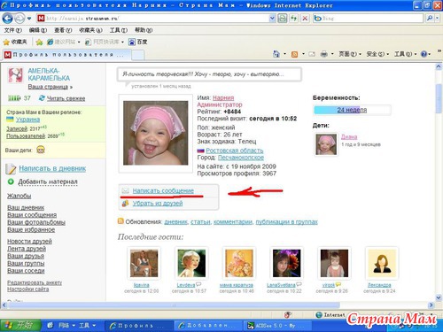
Task: Expand the address bar URL history dropdown
Action: point(272,19)
